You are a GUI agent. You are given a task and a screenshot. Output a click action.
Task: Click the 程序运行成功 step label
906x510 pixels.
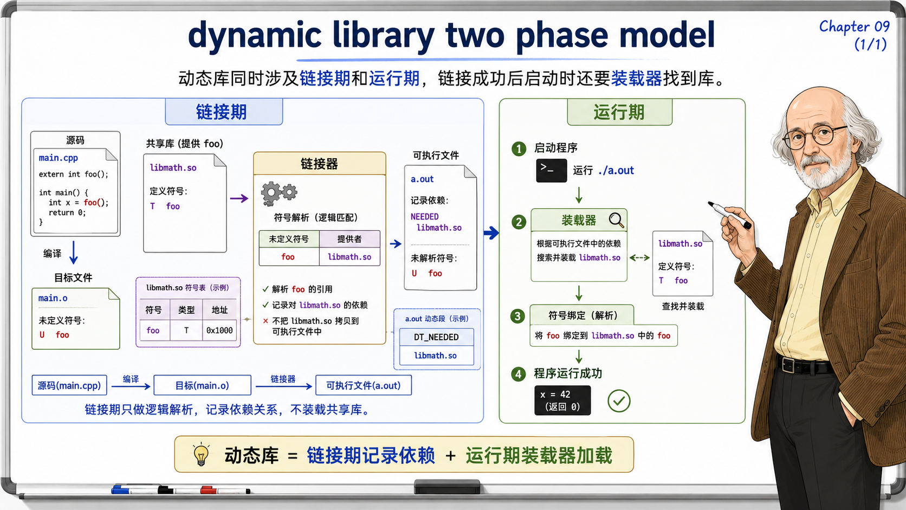568,373
